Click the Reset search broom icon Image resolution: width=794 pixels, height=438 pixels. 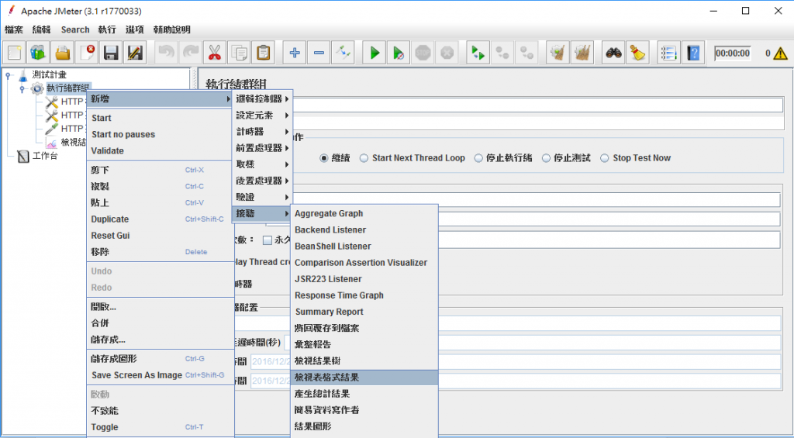coord(637,53)
